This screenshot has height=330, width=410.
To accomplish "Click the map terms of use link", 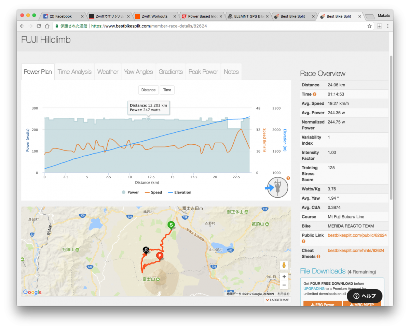I will (x=284, y=294).
